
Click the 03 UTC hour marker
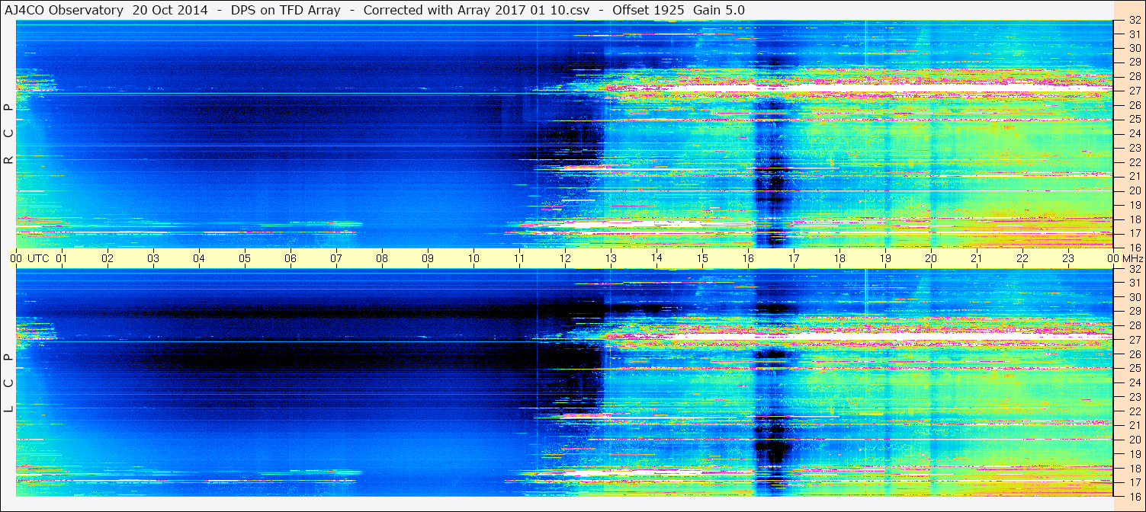point(153,258)
